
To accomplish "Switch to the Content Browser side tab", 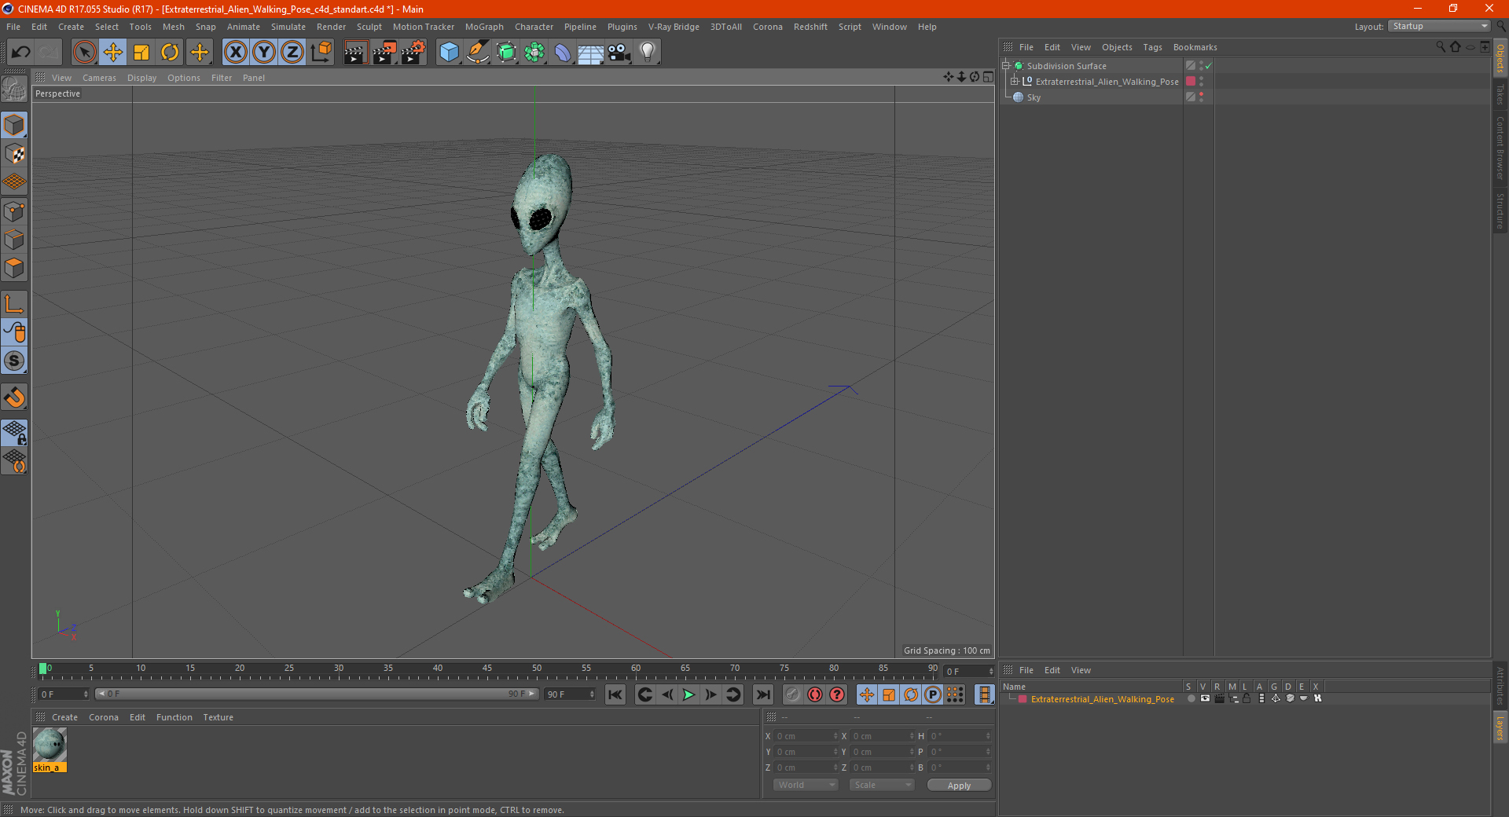I will [1500, 148].
